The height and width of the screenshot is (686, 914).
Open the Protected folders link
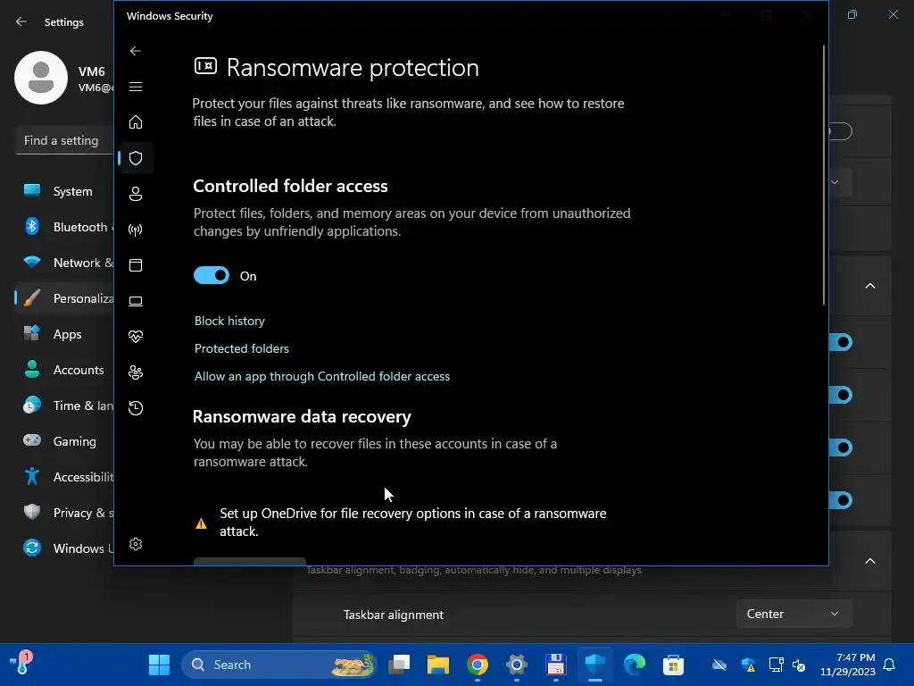point(241,348)
